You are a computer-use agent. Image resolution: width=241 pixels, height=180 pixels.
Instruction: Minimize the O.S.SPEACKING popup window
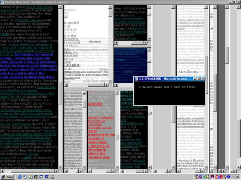click(195, 79)
